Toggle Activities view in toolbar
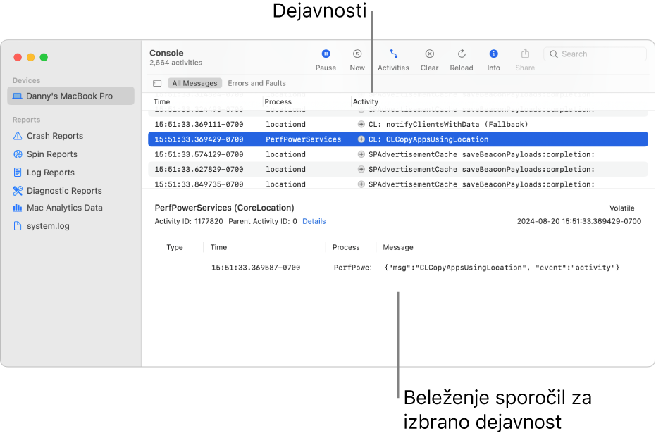The width and height of the screenshot is (656, 438). coord(393,60)
